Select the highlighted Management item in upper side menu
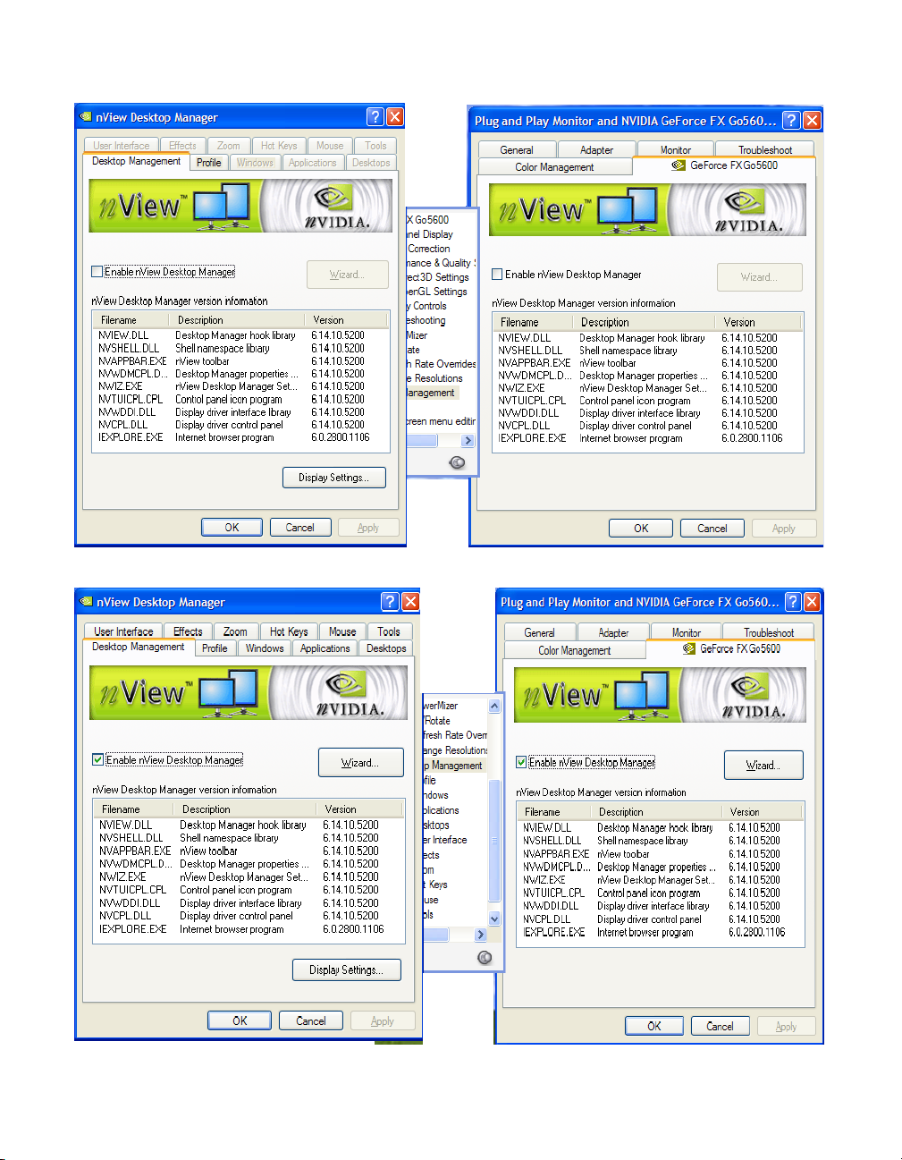This screenshot has height=1160, width=902. point(431,393)
